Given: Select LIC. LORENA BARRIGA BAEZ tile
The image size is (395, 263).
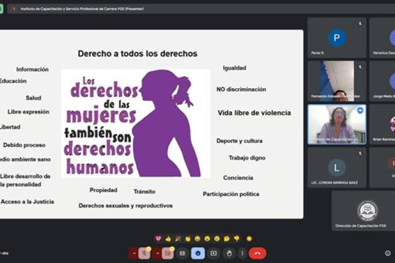Looking at the screenshot, I should tap(336, 168).
